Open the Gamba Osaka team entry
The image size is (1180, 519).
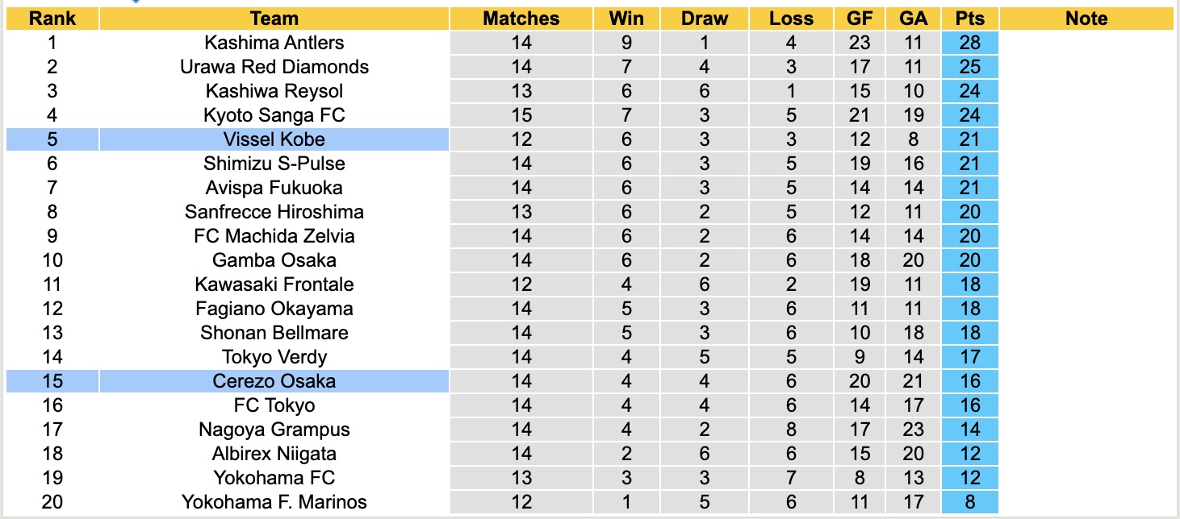(274, 260)
